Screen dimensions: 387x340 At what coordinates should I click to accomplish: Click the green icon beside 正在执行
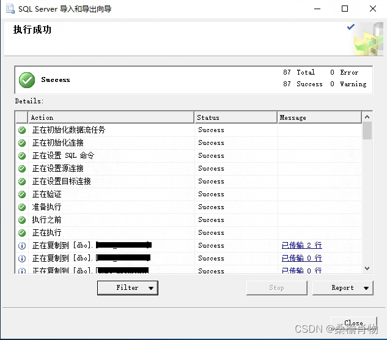[x=22, y=233]
